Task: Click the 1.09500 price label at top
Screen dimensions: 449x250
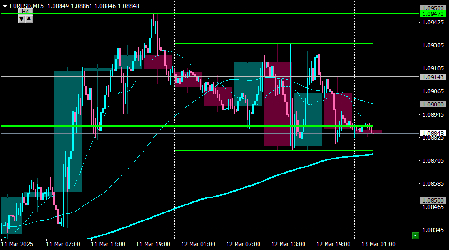Action: 433,8
